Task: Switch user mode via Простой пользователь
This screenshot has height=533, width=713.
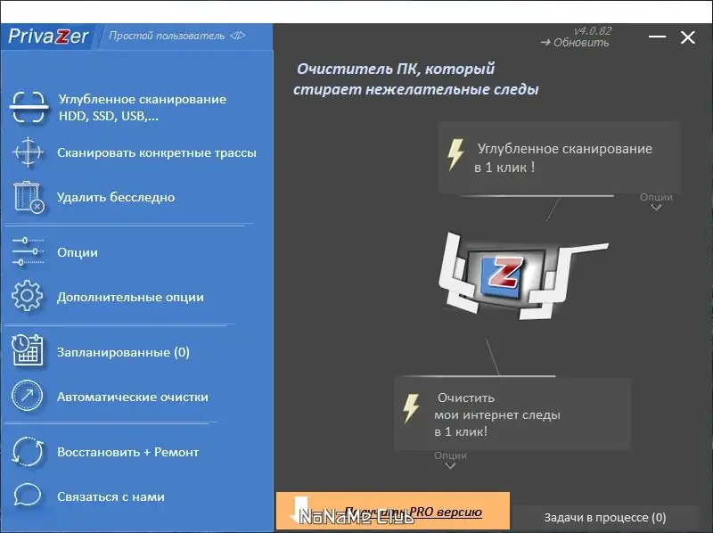Action: pyautogui.click(x=176, y=36)
